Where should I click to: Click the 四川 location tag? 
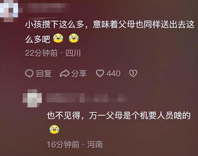pyautogui.click(x=73, y=53)
